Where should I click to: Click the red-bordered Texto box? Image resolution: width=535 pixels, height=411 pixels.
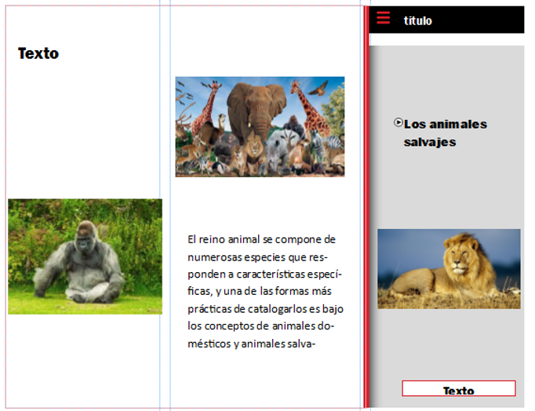459,388
